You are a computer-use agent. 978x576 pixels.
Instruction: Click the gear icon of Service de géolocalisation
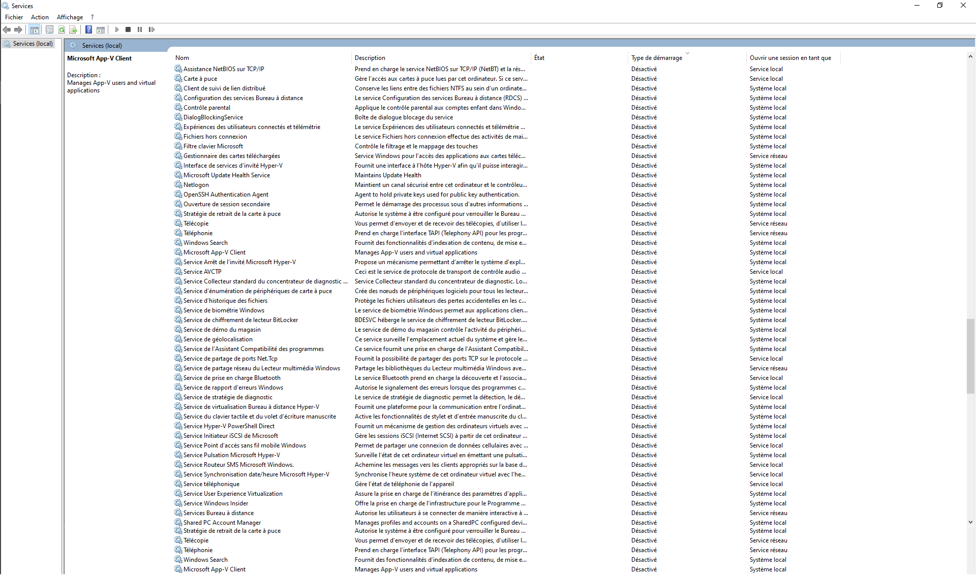pos(178,339)
